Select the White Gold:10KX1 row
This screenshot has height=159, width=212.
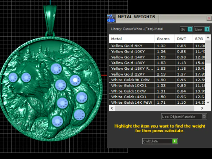(x=157, y=86)
